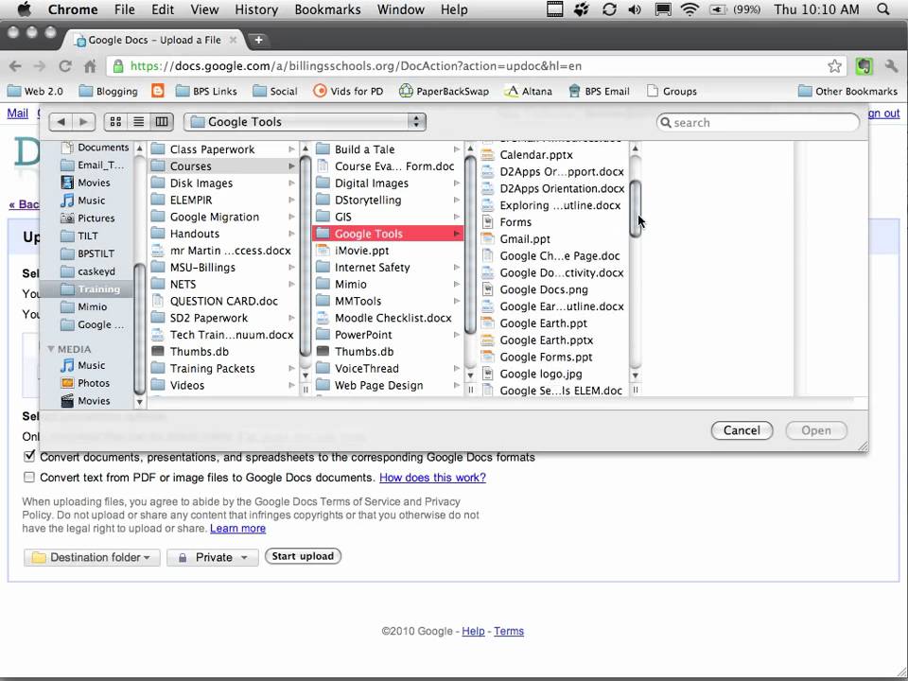The height and width of the screenshot is (681, 908).
Task: Click the Wi-Fi menu bar icon
Action: tap(690, 9)
